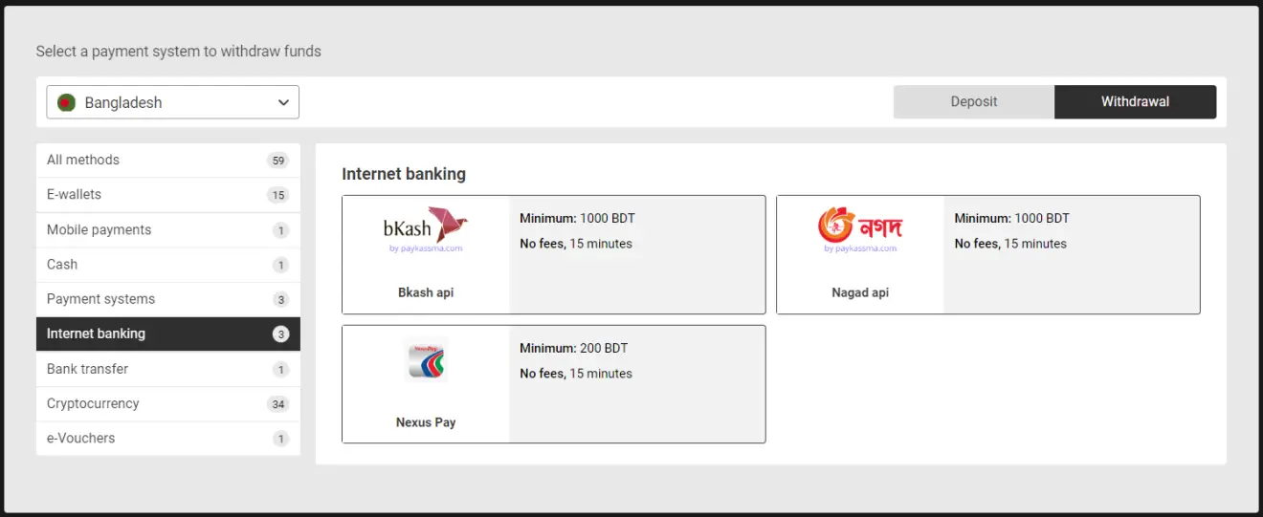This screenshot has width=1263, height=517.
Task: Click the Nagad logo icon
Action: point(860,229)
